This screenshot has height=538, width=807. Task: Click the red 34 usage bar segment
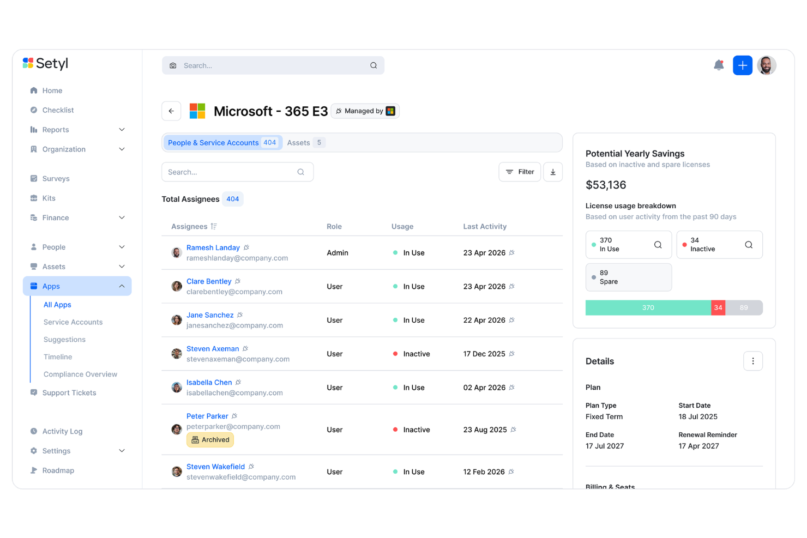(718, 308)
